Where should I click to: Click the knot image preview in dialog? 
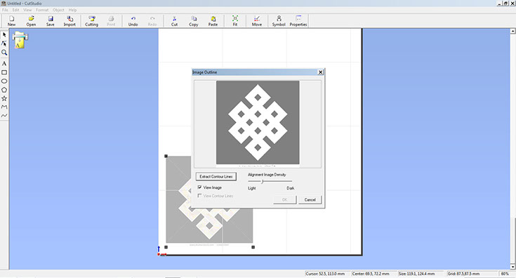(258, 122)
